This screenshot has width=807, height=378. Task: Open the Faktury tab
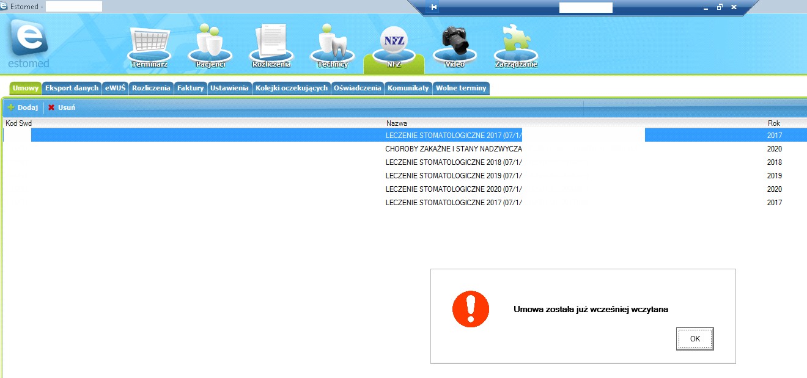point(190,88)
